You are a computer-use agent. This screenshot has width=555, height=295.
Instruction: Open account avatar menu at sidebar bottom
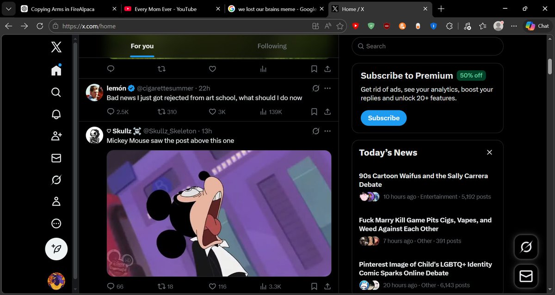click(x=56, y=281)
